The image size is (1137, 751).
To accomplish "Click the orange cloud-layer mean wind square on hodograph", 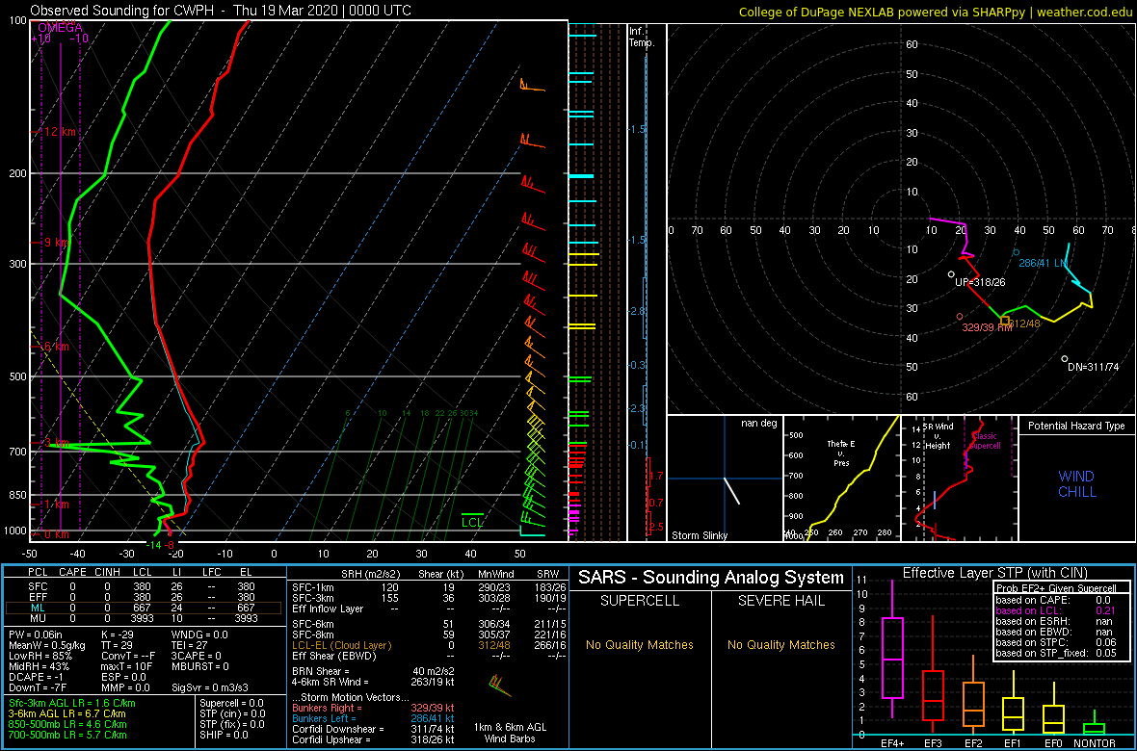I will (x=1004, y=321).
